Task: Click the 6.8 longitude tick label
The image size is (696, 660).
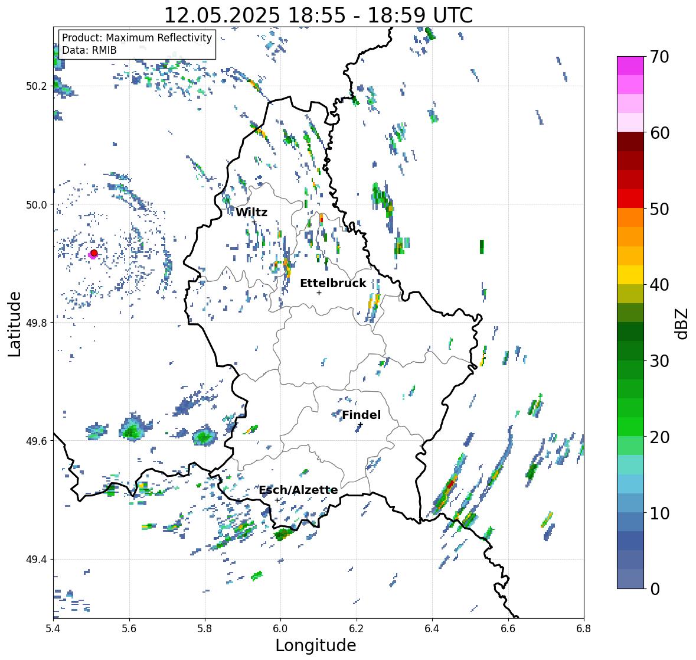Action: [583, 628]
